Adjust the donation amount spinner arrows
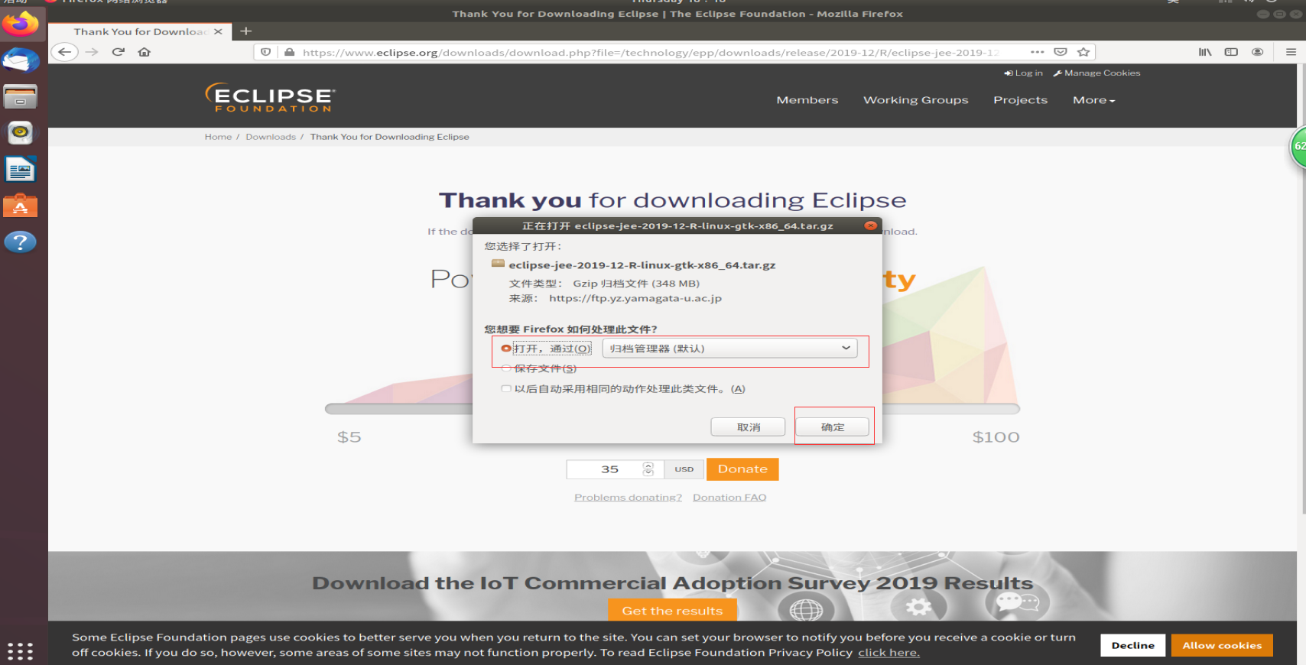The width and height of the screenshot is (1306, 665). click(648, 469)
